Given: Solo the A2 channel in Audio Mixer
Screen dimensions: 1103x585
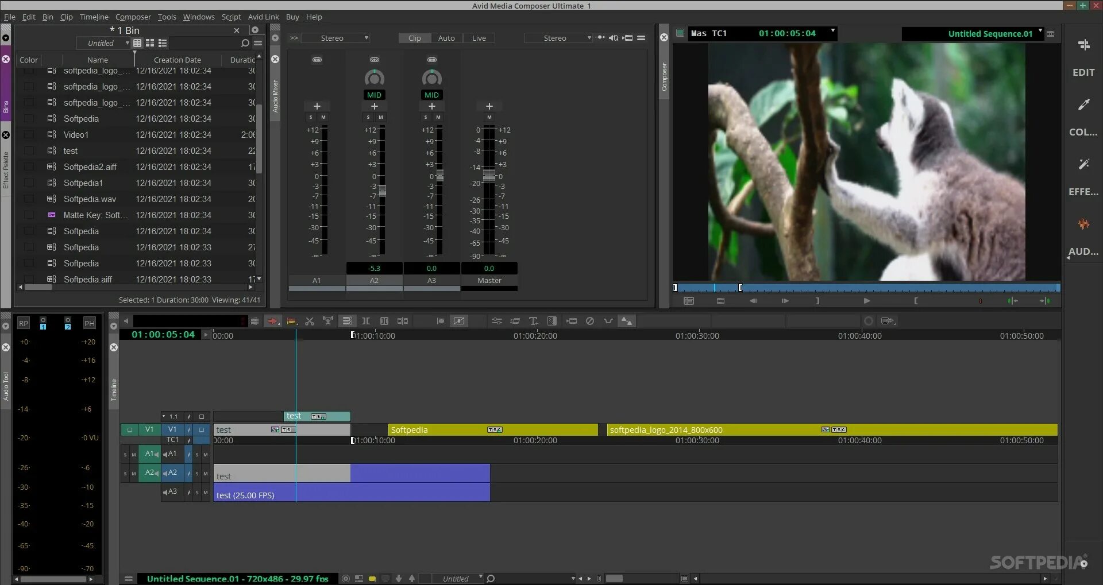Looking at the screenshot, I should click(368, 118).
